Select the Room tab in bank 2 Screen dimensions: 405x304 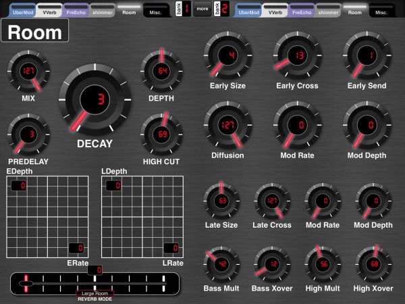point(354,11)
